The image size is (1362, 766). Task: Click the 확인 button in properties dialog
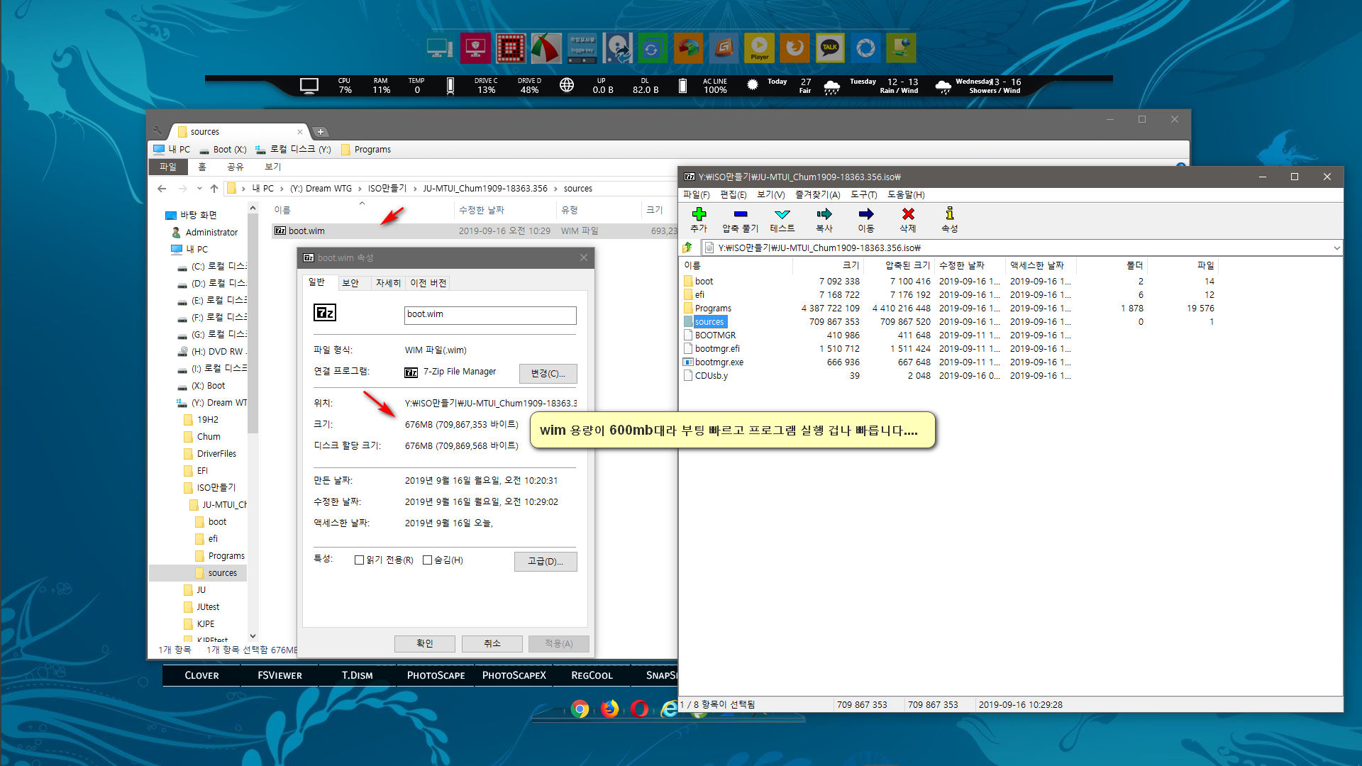[x=424, y=643]
